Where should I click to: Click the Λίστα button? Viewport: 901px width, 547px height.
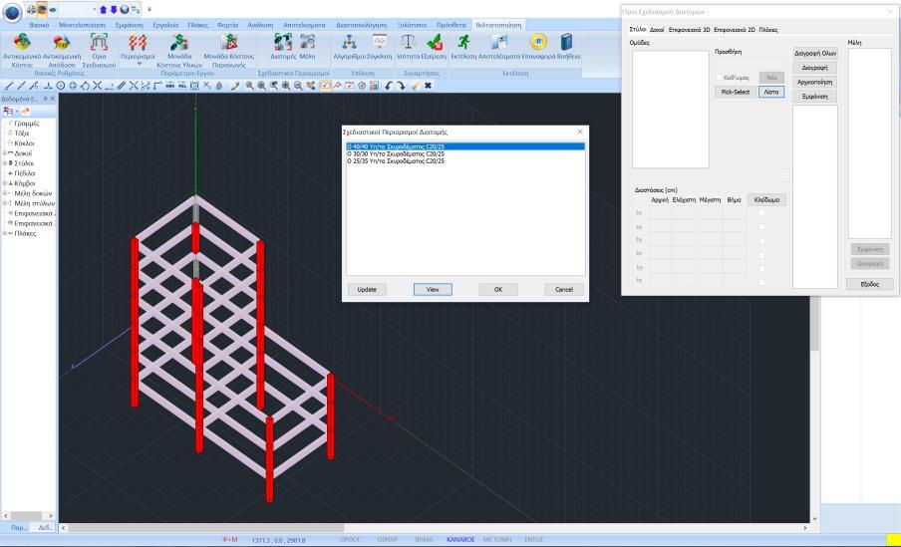click(771, 92)
